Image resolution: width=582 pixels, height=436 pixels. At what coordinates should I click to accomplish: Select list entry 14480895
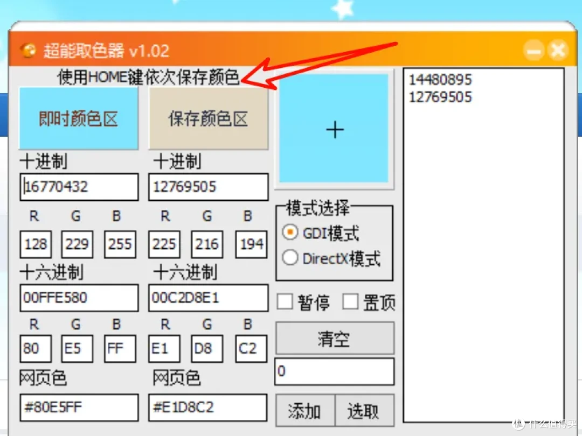tap(440, 79)
